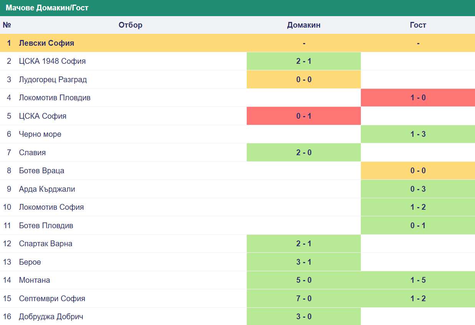This screenshot has height=325, width=475.
Task: Open Черно море team link
Action: pyautogui.click(x=40, y=134)
